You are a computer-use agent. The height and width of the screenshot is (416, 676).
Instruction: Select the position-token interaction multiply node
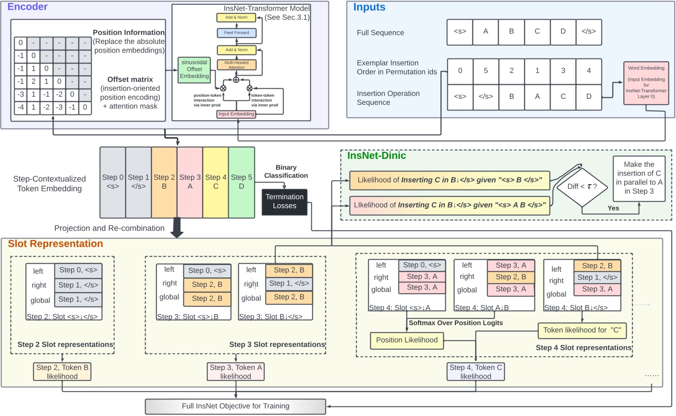(222, 88)
